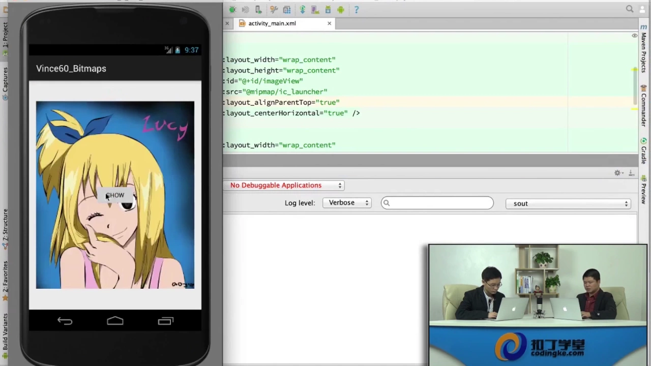Tap the SHOW button in emulator
Image resolution: width=651 pixels, height=366 pixels.
pos(115,195)
